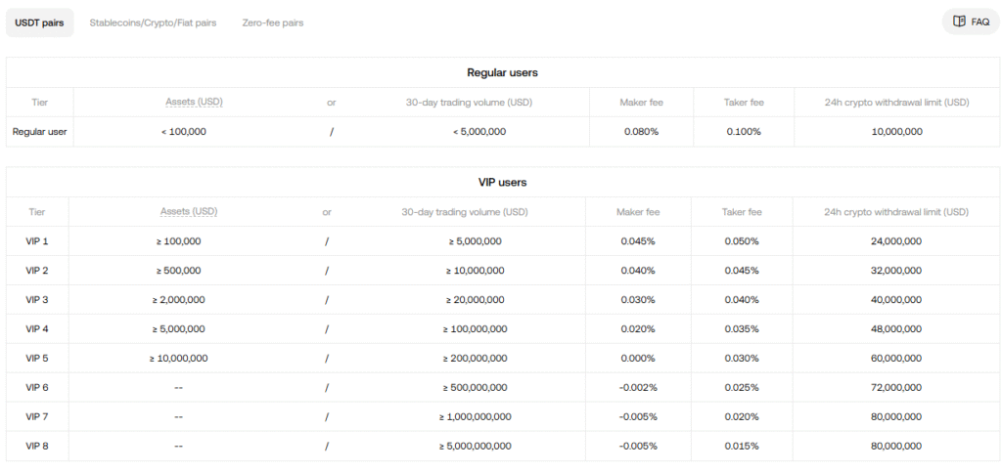Click the VIP 8 tier label
This screenshot has height=472, width=1002.
click(x=37, y=447)
